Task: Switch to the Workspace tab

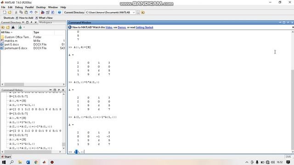Action: point(45,22)
